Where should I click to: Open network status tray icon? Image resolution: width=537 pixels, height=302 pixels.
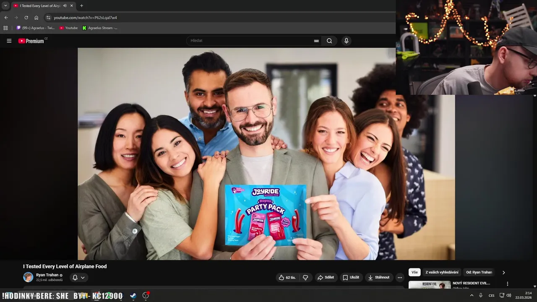pos(502,295)
